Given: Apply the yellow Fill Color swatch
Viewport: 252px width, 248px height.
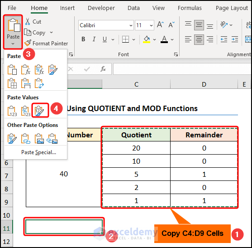Looking at the screenshot, I should click(147, 39).
